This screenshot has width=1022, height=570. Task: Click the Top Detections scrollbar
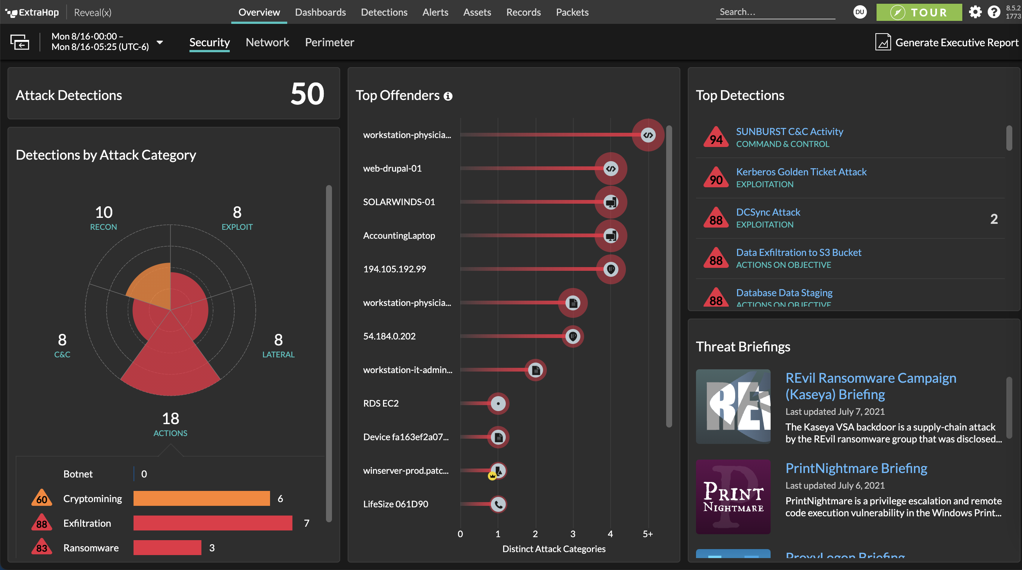[x=1009, y=138]
